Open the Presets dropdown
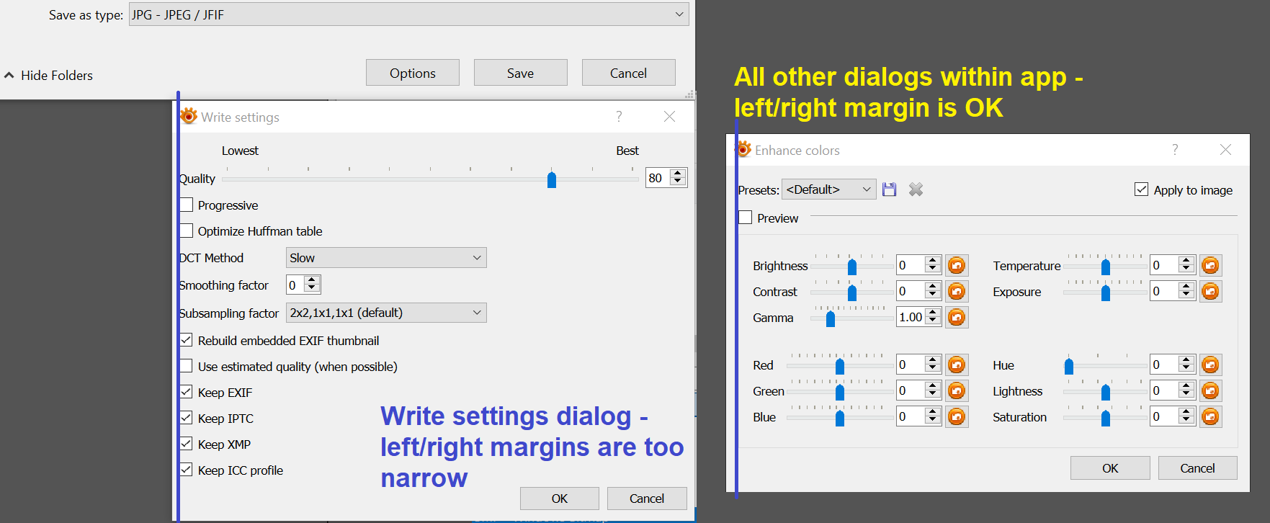 tap(828, 189)
